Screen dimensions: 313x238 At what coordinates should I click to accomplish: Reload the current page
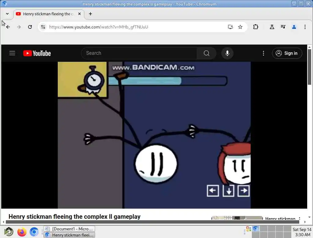30,27
